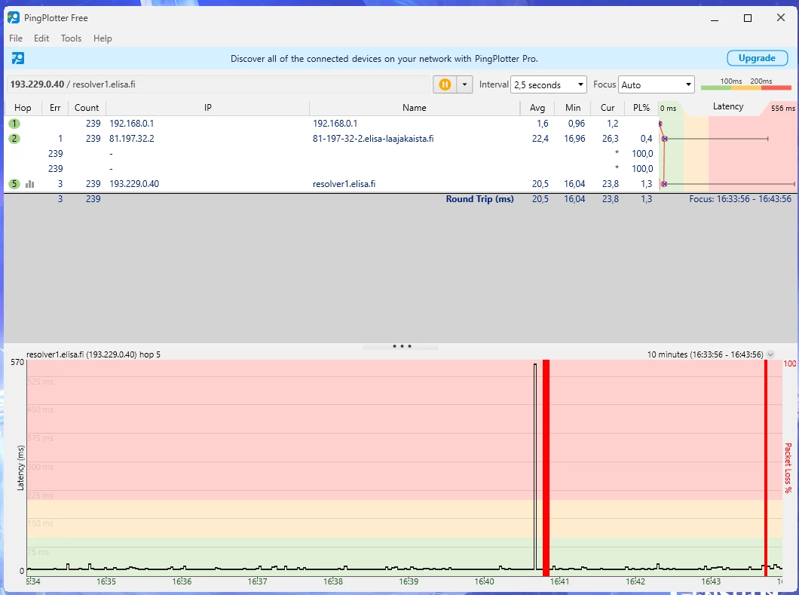Click the Cur column header
The image size is (799, 595).
[x=608, y=108]
